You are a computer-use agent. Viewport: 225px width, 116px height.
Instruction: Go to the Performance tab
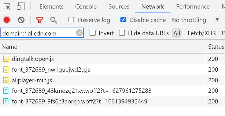(x=193, y=7)
